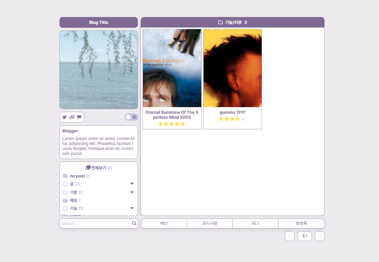Click the Blogger name text
Screen dimensions: 379x262
(70, 131)
